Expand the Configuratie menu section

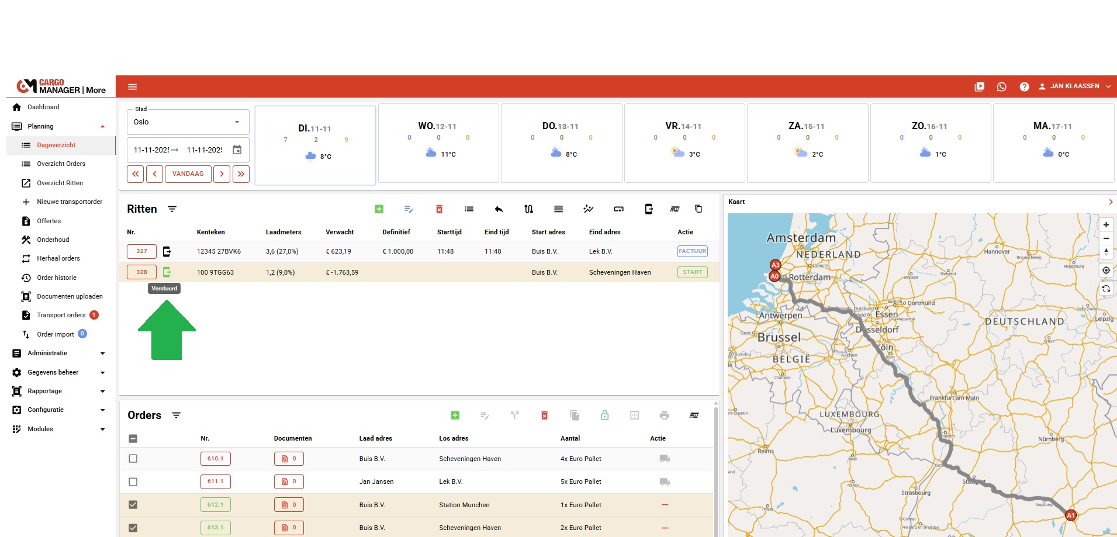pos(102,410)
